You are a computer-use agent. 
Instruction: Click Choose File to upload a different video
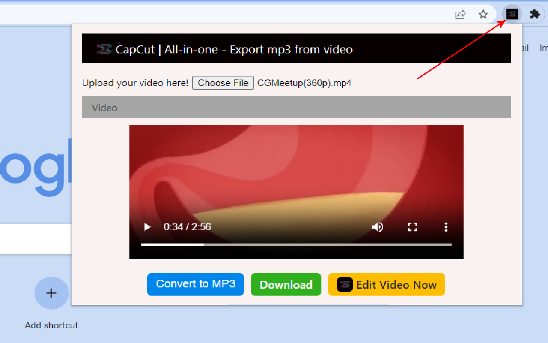[x=223, y=83]
